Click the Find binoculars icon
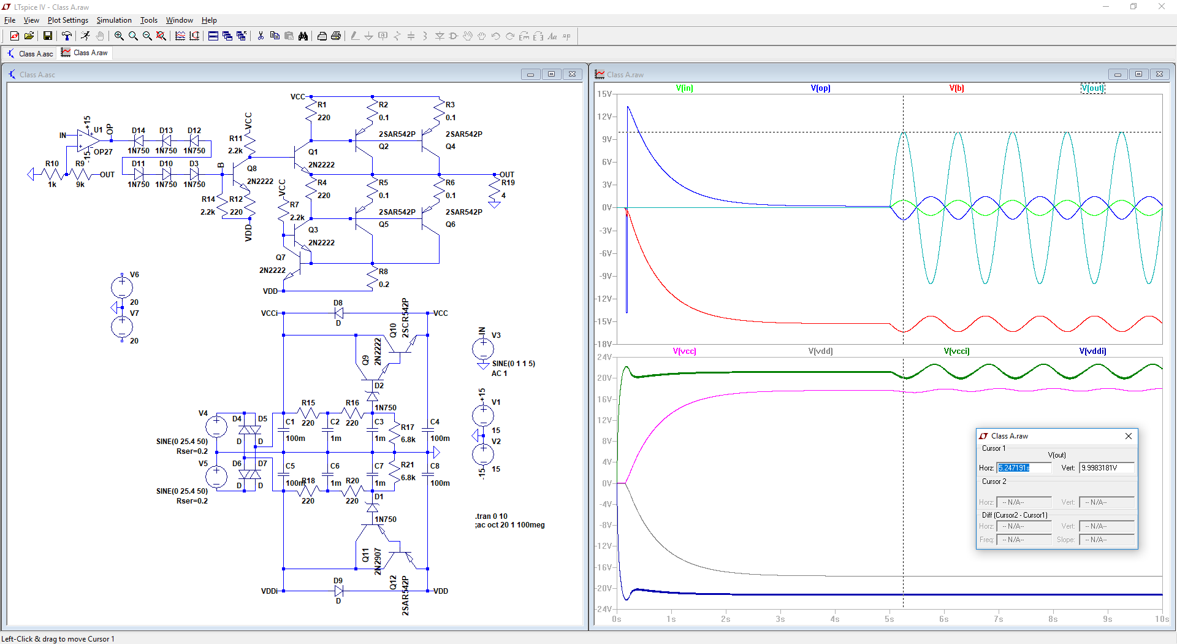Screen dimensions: 1177x644 [x=303, y=36]
